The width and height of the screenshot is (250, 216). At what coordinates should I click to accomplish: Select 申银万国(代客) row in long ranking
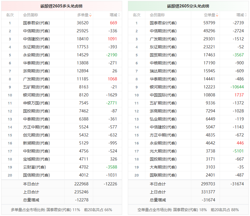point(62,103)
